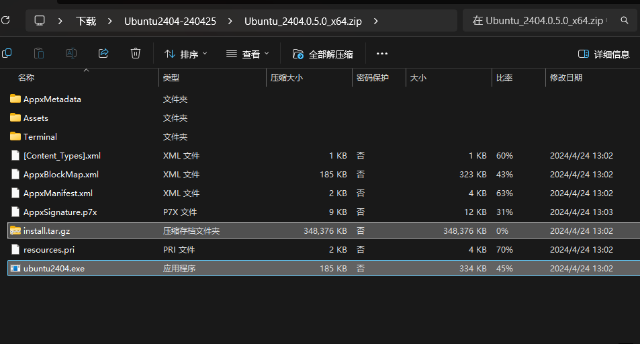Click the 下载 breadcrumb segment
The image size is (640, 344).
[86, 21]
